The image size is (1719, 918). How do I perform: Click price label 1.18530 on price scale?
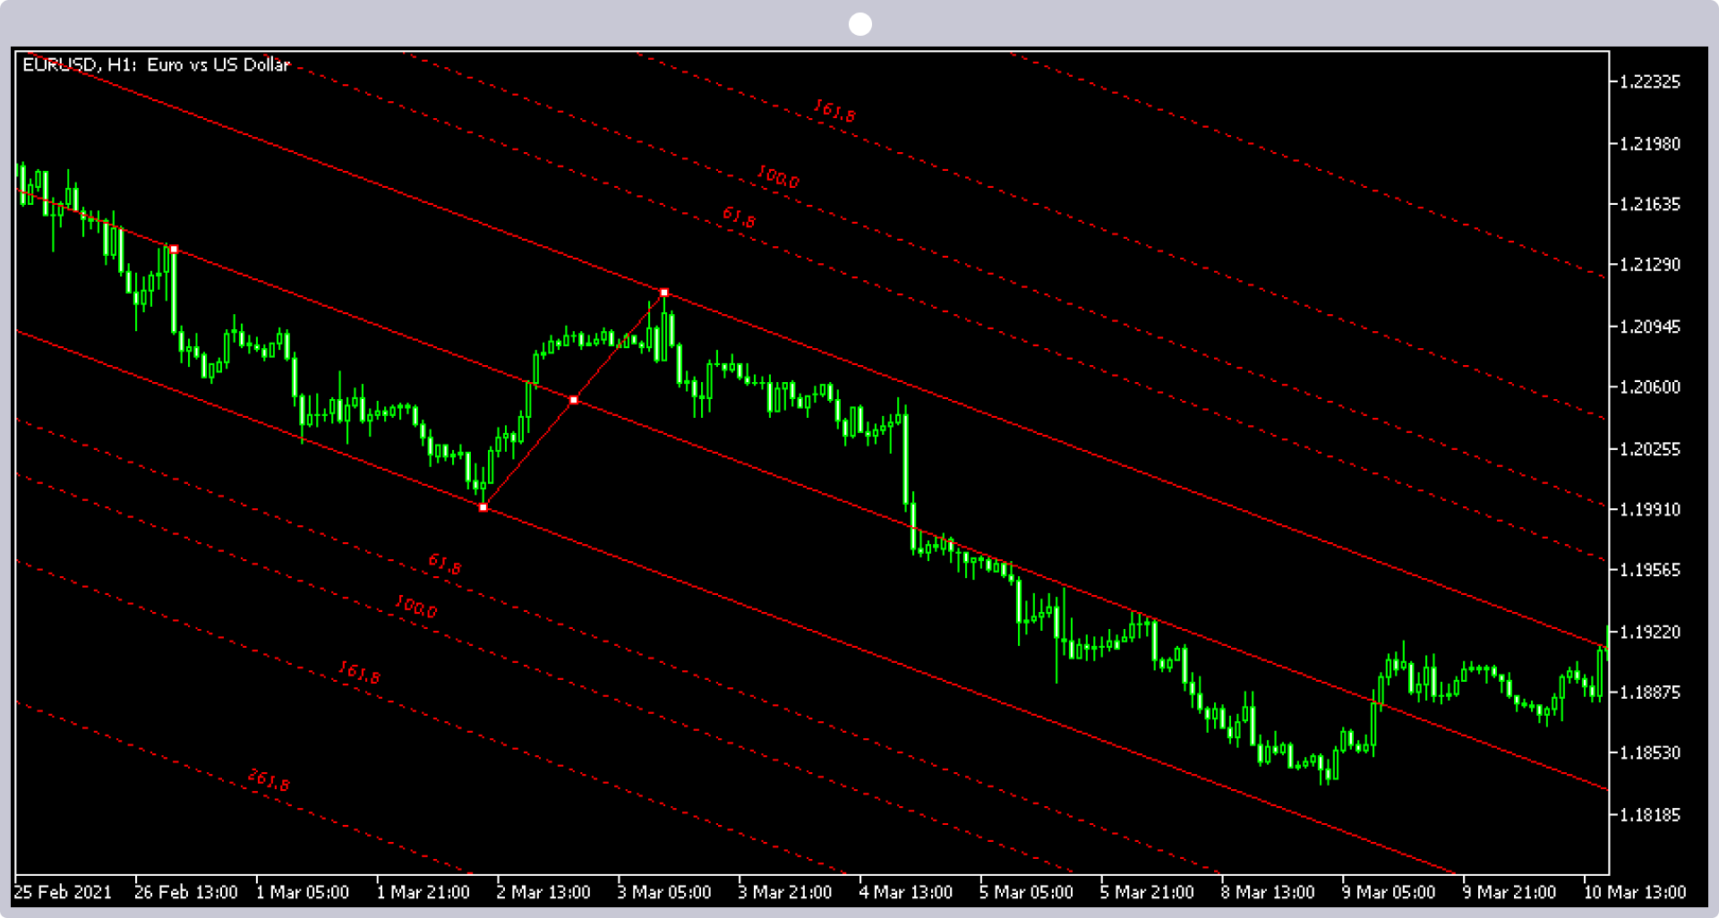point(1650,753)
